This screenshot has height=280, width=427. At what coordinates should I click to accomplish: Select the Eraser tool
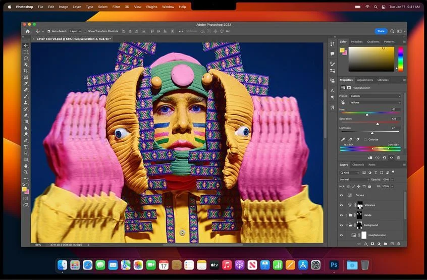click(26, 115)
